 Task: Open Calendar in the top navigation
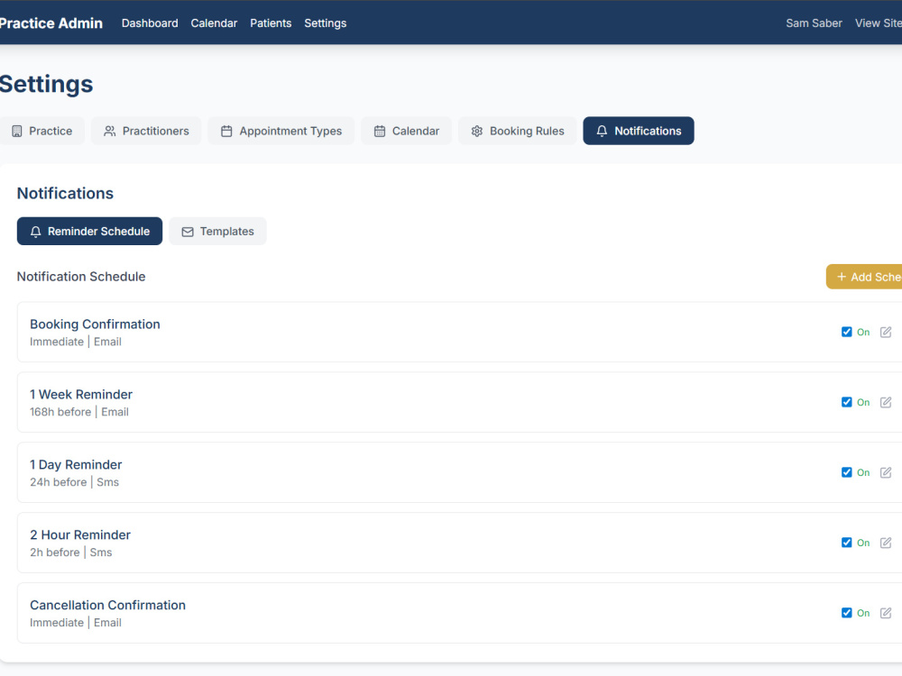(x=214, y=23)
